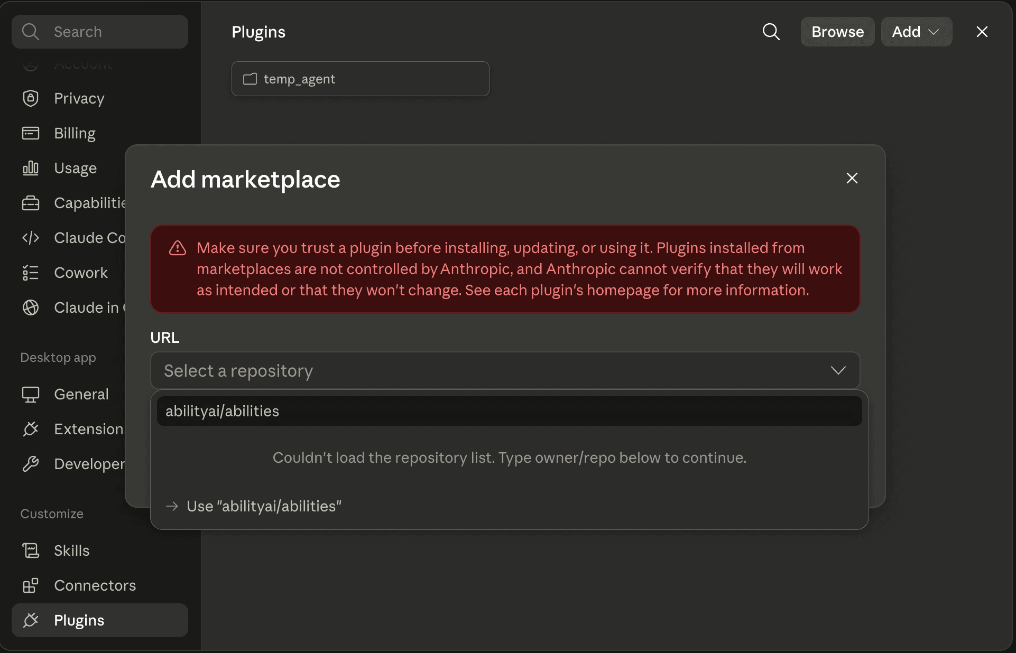This screenshot has height=653, width=1016.
Task: Open the Privacy settings
Action: (x=99, y=98)
